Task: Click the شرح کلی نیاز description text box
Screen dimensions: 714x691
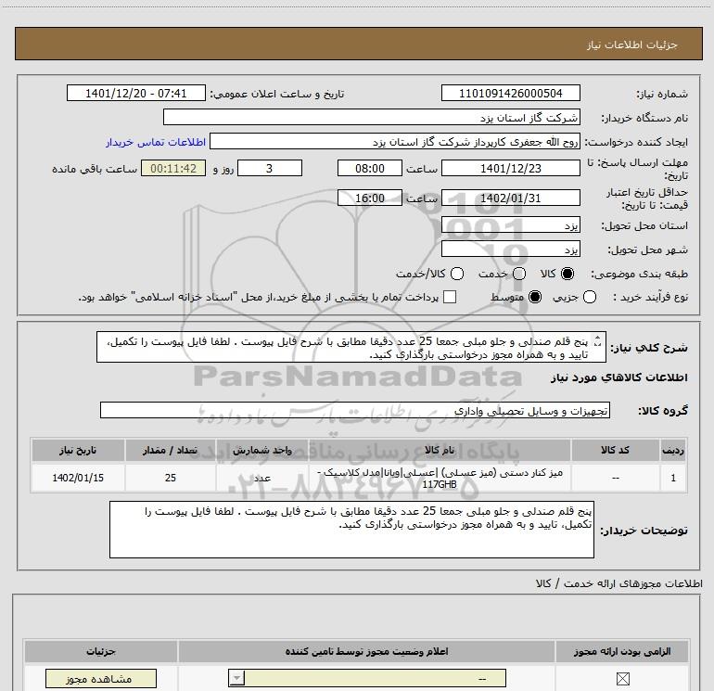Action: [351, 347]
